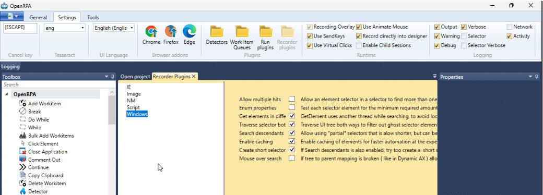Screen dimensions: 543x195
Task: Disable Enable caching option
Action: 292,141
